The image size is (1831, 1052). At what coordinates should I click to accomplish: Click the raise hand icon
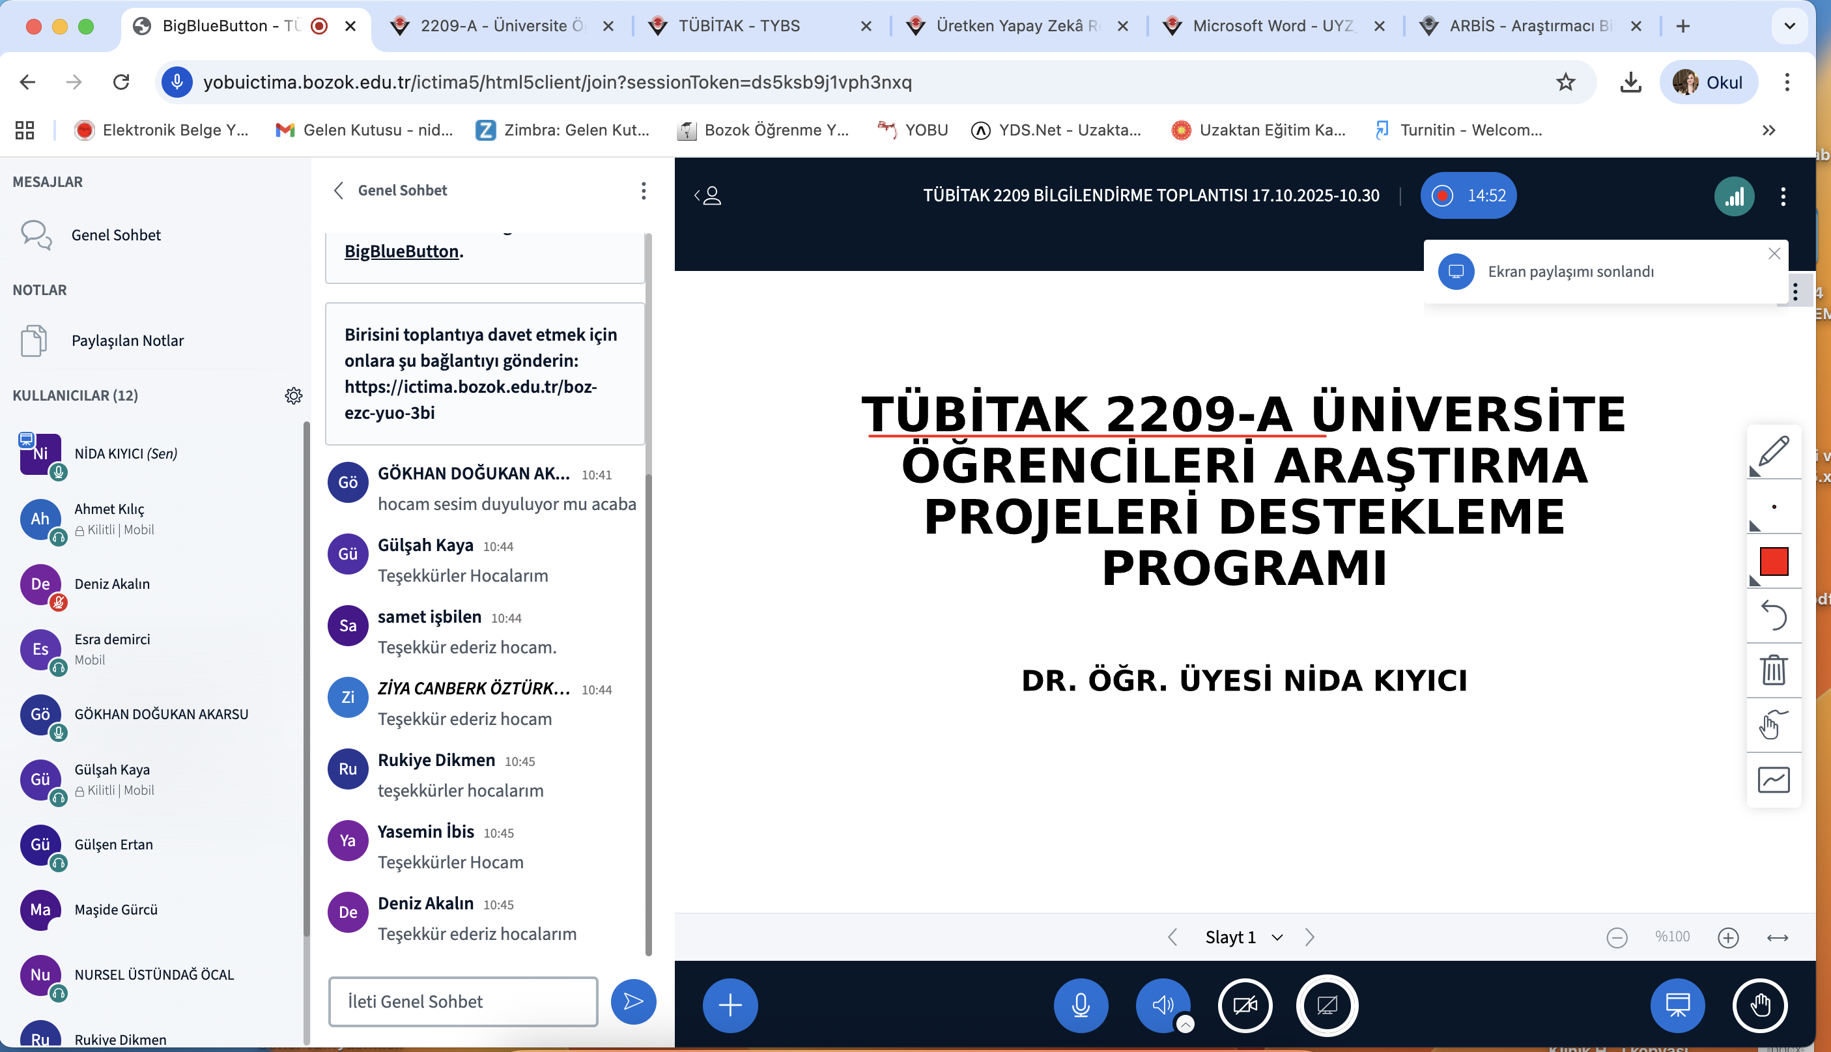1759,1005
